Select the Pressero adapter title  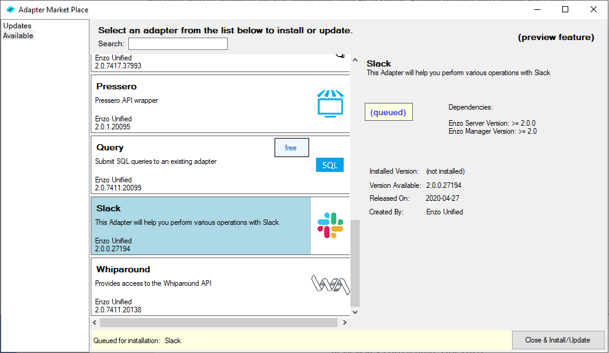tap(117, 86)
